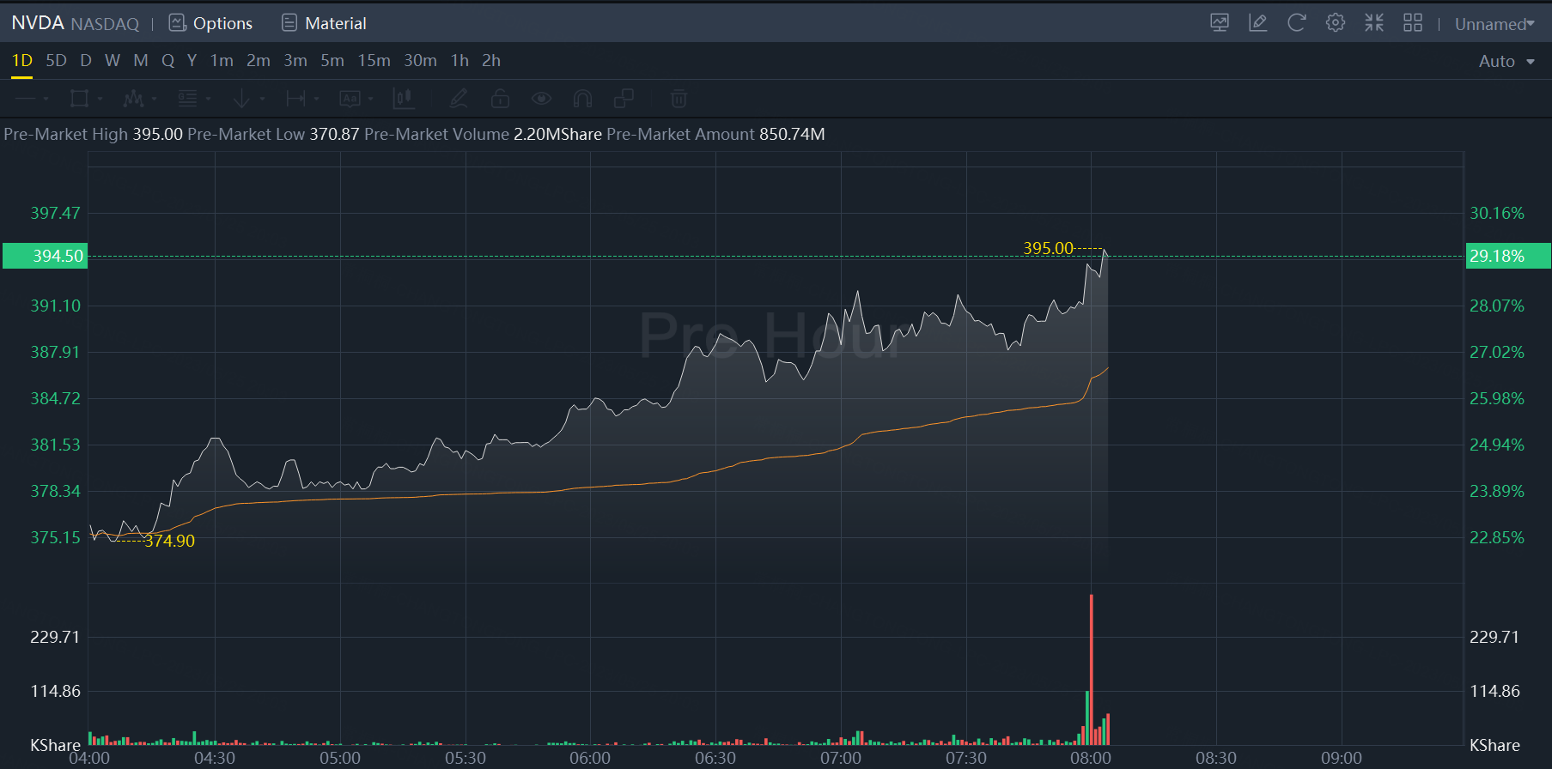Switch to the 1m interval
This screenshot has height=769, width=1552.
tap(222, 61)
